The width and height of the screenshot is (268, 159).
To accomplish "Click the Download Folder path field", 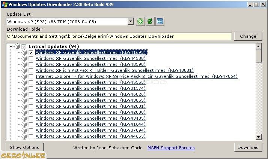I will 119,36.
